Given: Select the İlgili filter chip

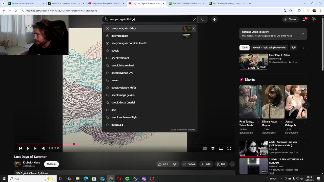Looking at the screenshot, I should (294, 48).
